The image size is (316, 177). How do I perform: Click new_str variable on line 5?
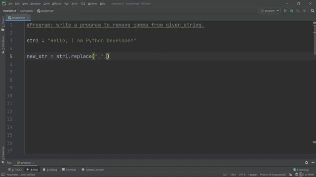tap(37, 57)
